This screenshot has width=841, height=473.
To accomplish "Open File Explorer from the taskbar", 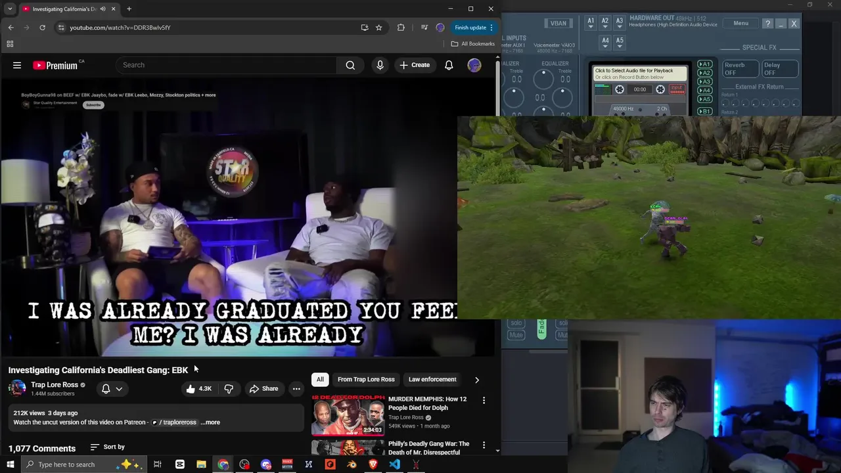I will (x=201, y=464).
